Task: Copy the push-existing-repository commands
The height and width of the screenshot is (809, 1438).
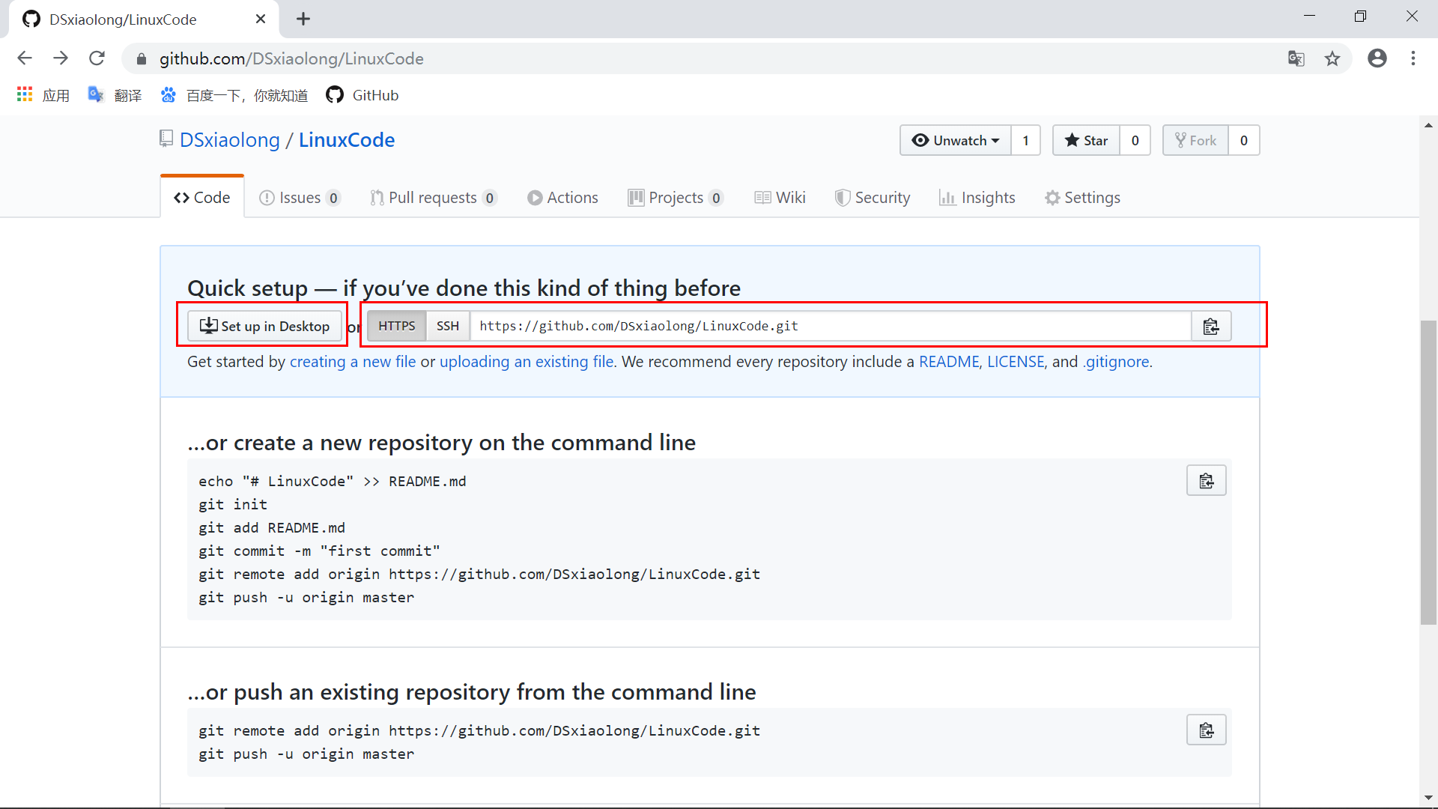Action: pyautogui.click(x=1206, y=730)
